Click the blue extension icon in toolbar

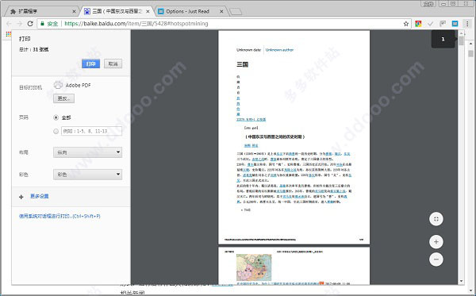click(x=455, y=24)
